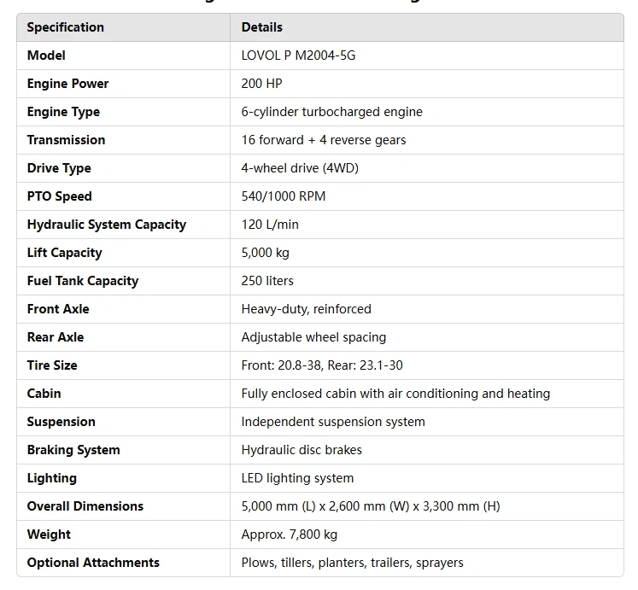Image resolution: width=638 pixels, height=590 pixels.
Task: Click the 540/1000 RPM value
Action: click(x=284, y=196)
